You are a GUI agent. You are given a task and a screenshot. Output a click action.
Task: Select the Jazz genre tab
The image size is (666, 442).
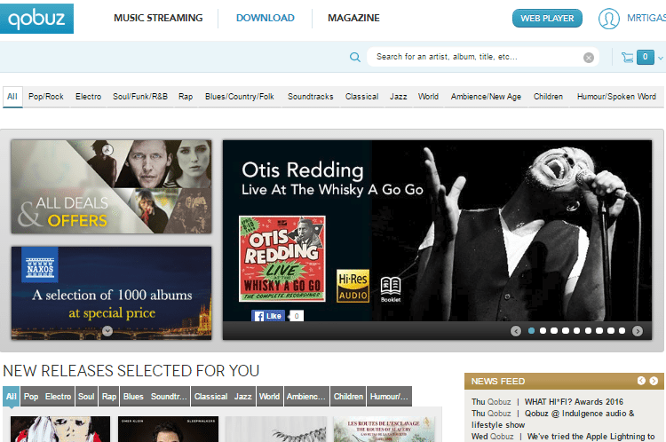(399, 97)
